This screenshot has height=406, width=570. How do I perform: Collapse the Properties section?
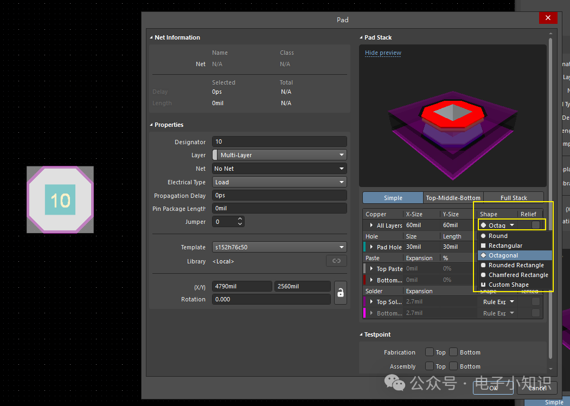[151, 125]
